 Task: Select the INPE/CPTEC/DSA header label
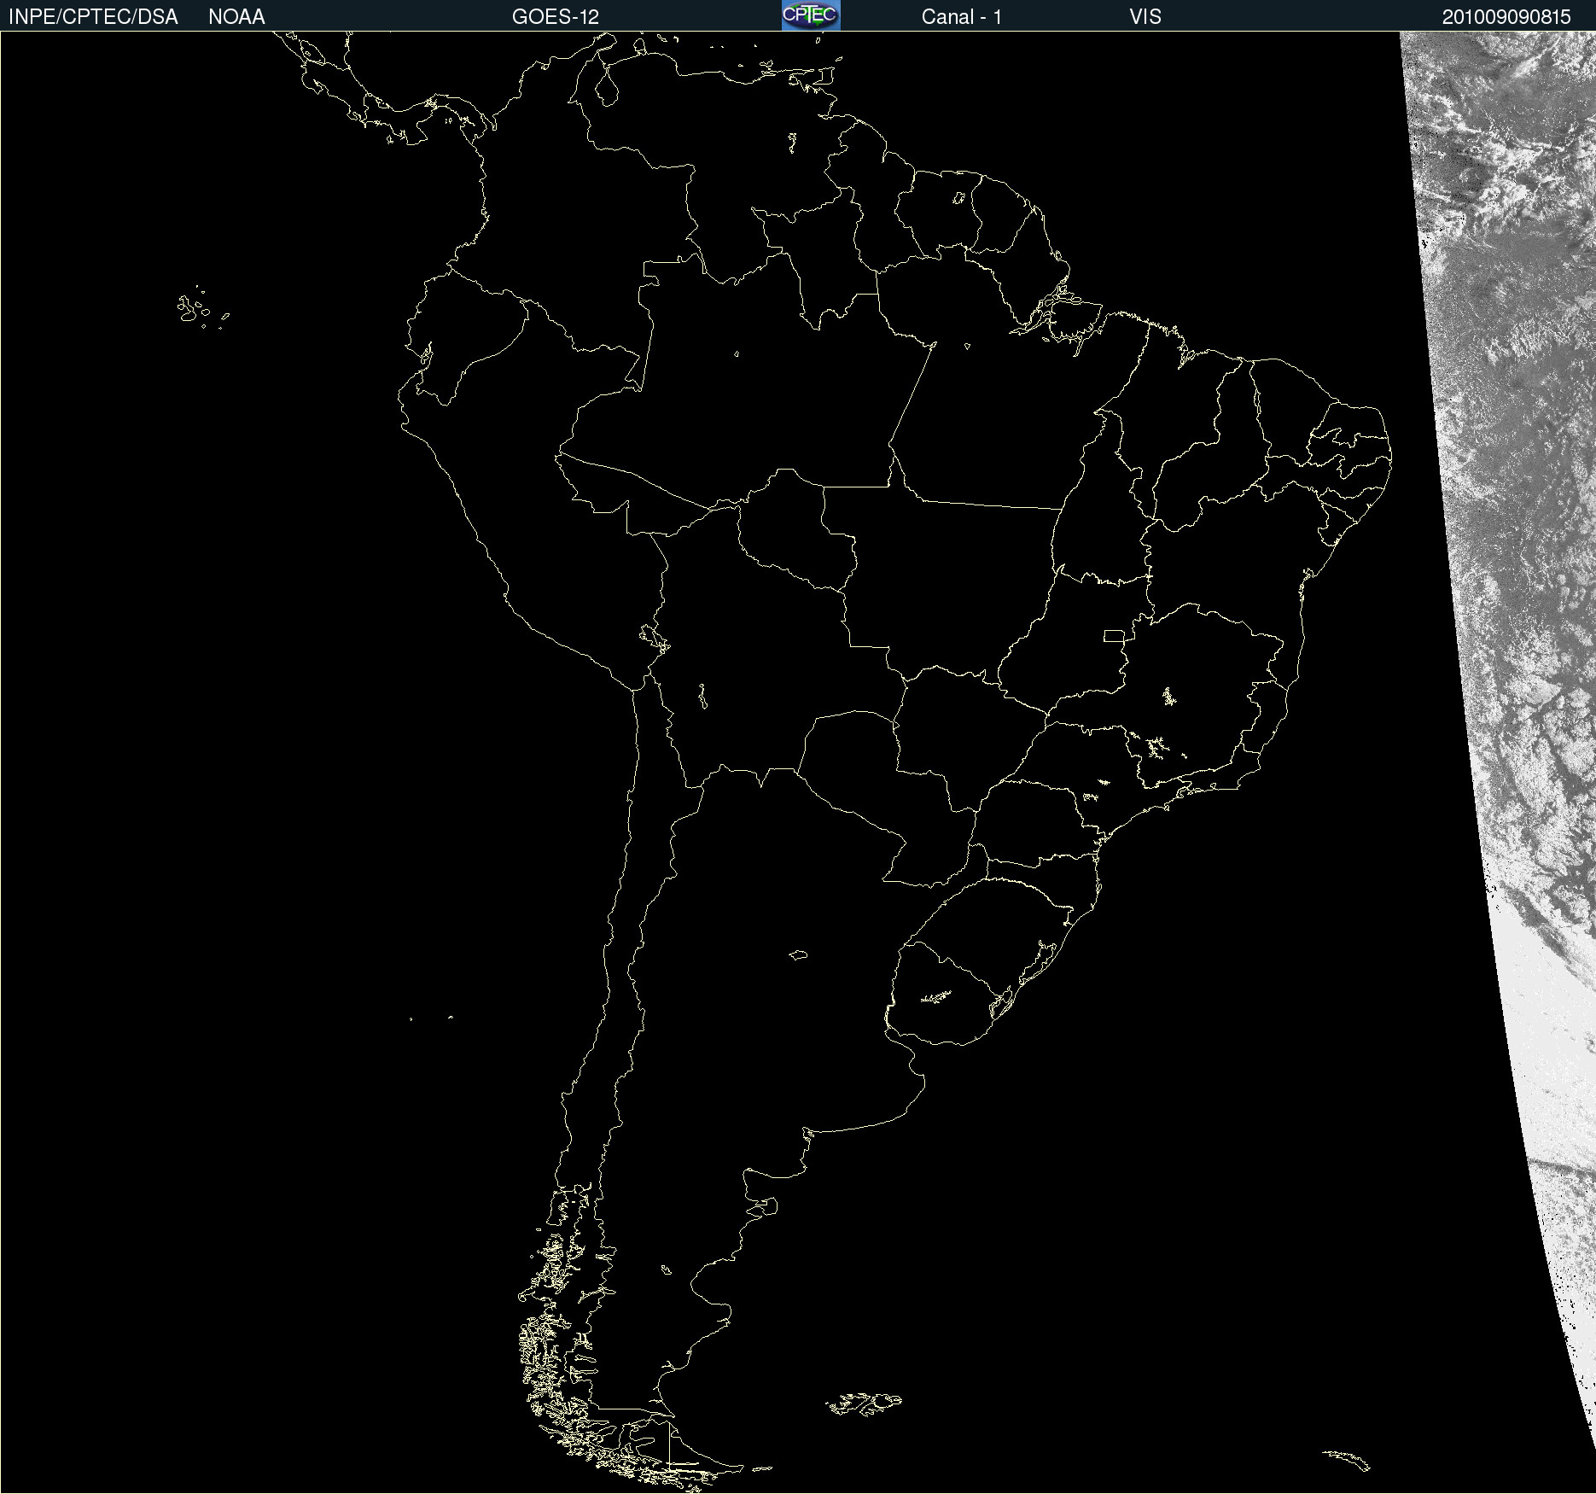click(x=93, y=17)
